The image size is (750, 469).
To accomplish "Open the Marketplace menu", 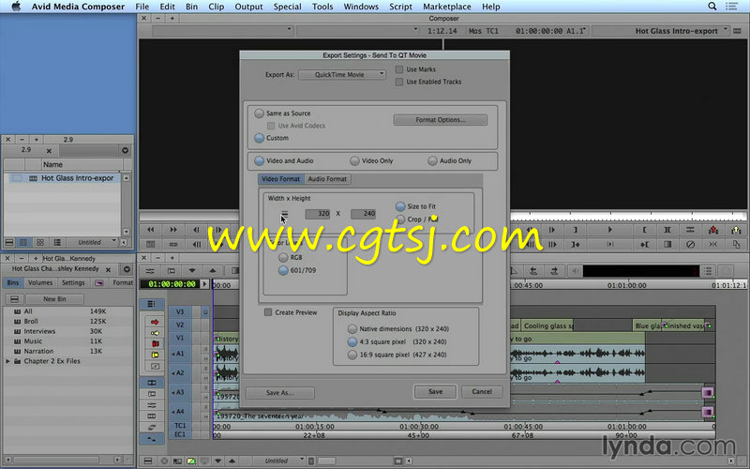I will pos(447,7).
